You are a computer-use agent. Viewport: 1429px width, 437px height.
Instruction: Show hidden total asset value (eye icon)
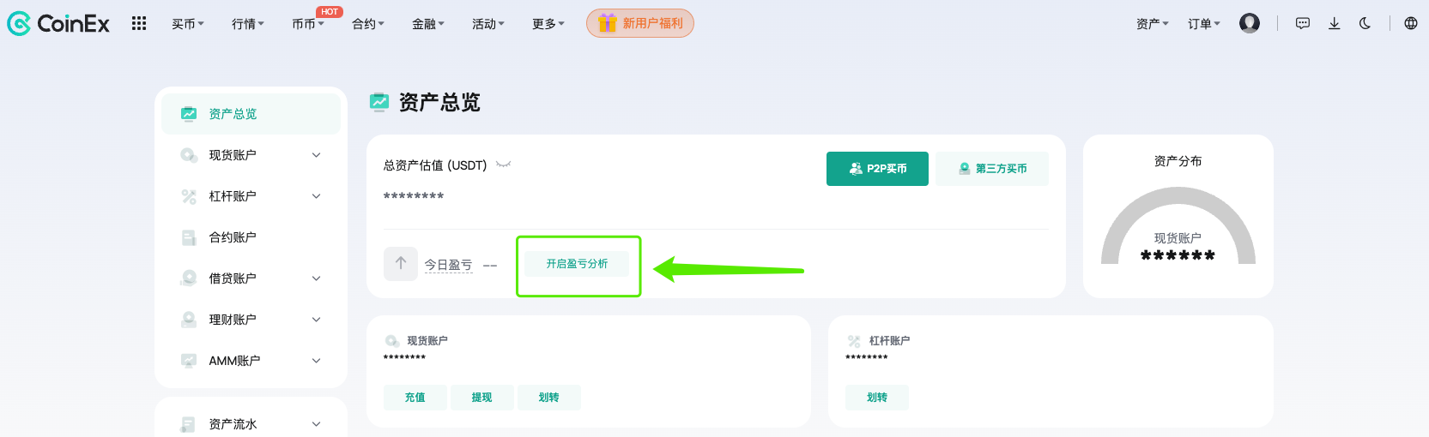[504, 165]
